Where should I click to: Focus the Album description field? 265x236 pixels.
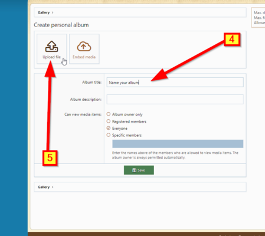(175, 99)
